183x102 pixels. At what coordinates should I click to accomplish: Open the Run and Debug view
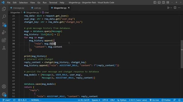pos(4,32)
